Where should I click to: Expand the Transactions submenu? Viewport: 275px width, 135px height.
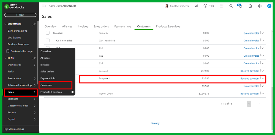(35, 78)
